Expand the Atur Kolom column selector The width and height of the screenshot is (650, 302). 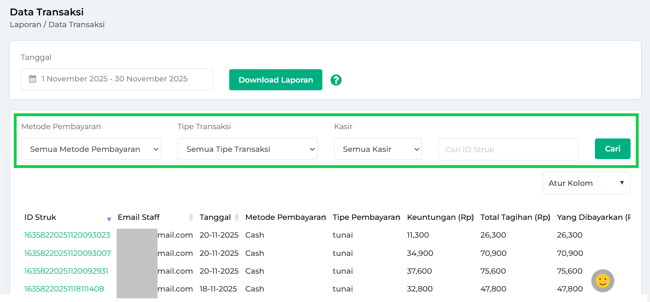tap(586, 183)
